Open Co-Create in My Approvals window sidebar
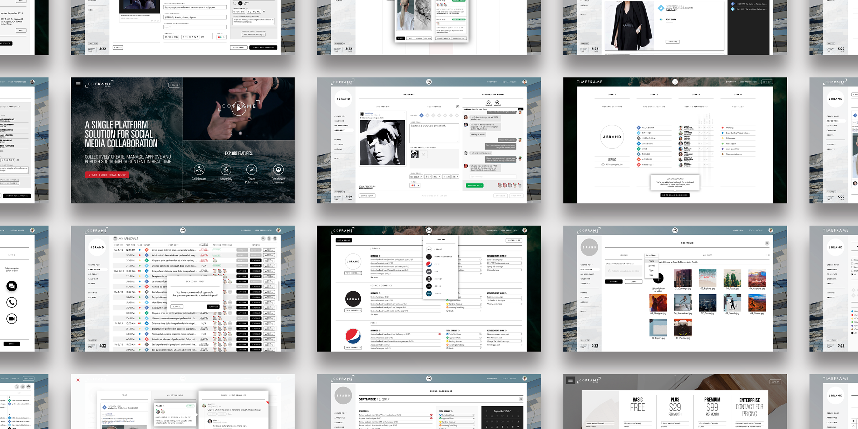The height and width of the screenshot is (429, 858). [x=93, y=274]
